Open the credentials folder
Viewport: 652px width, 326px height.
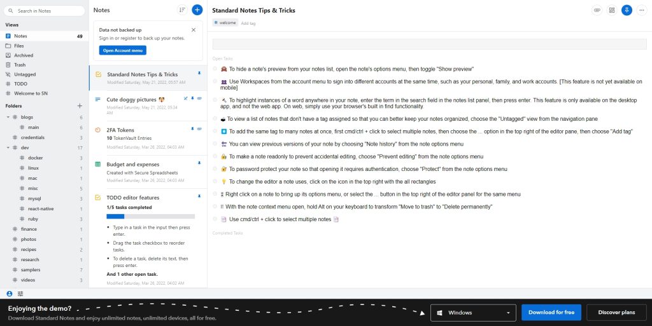[x=44, y=137]
